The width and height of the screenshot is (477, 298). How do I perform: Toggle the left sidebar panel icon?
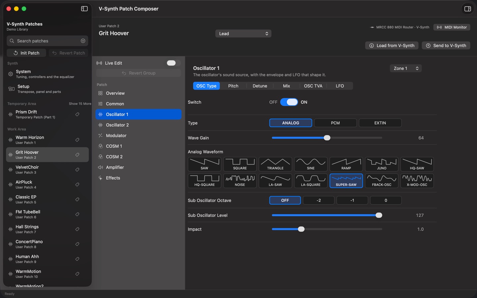click(84, 9)
